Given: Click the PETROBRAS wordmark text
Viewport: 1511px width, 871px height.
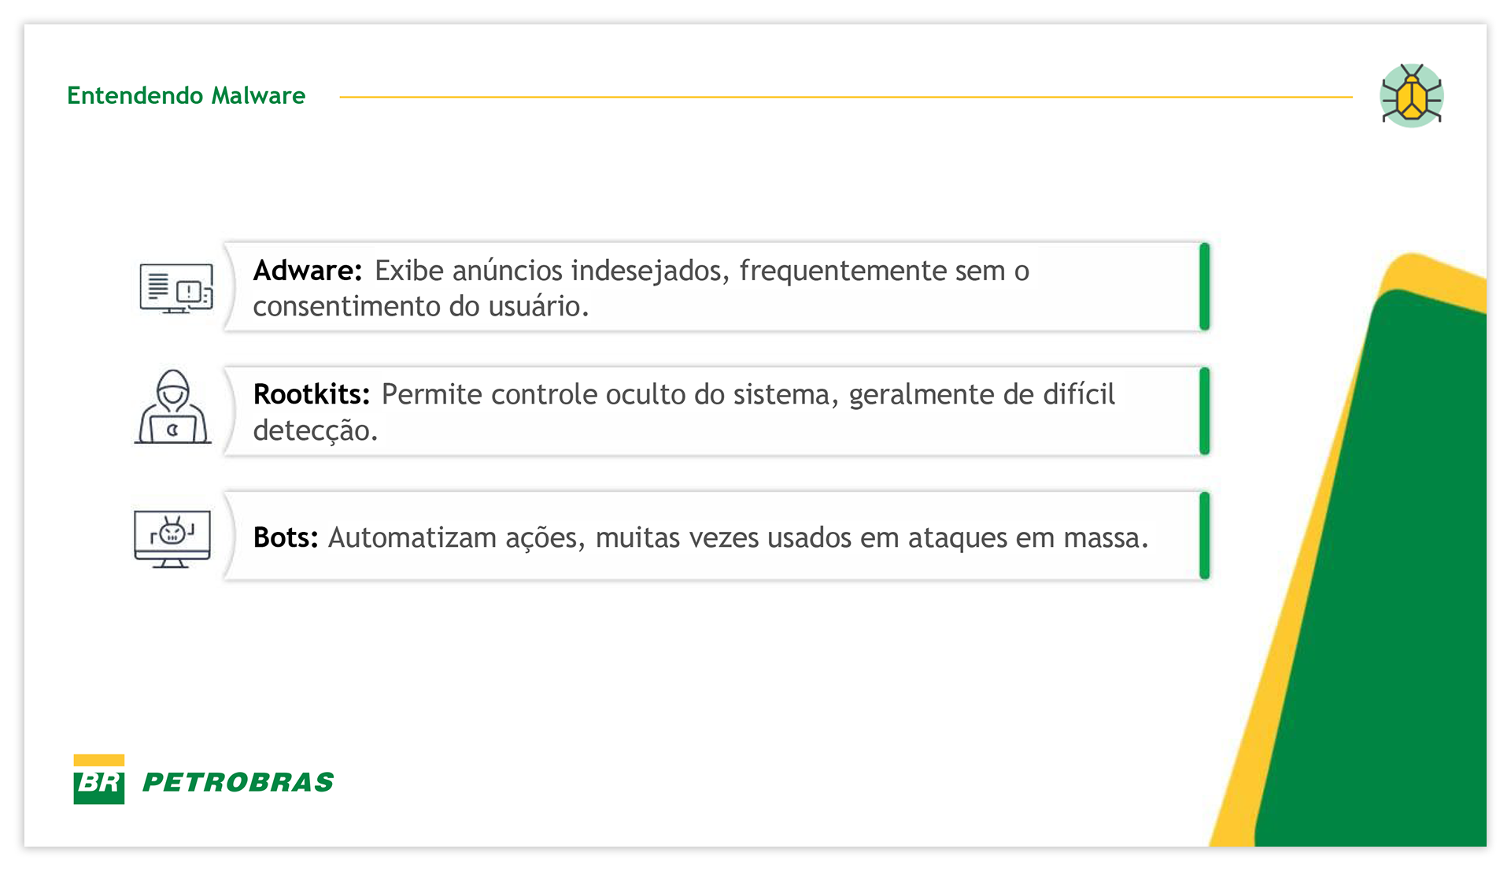Looking at the screenshot, I should point(238,782).
